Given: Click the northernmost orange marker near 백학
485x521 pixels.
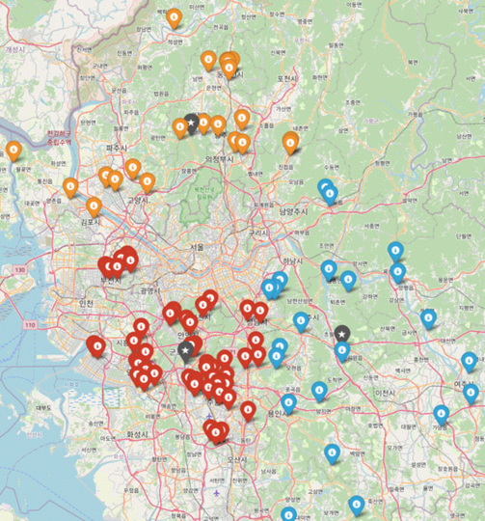Looking at the screenshot, I should pos(174,18).
